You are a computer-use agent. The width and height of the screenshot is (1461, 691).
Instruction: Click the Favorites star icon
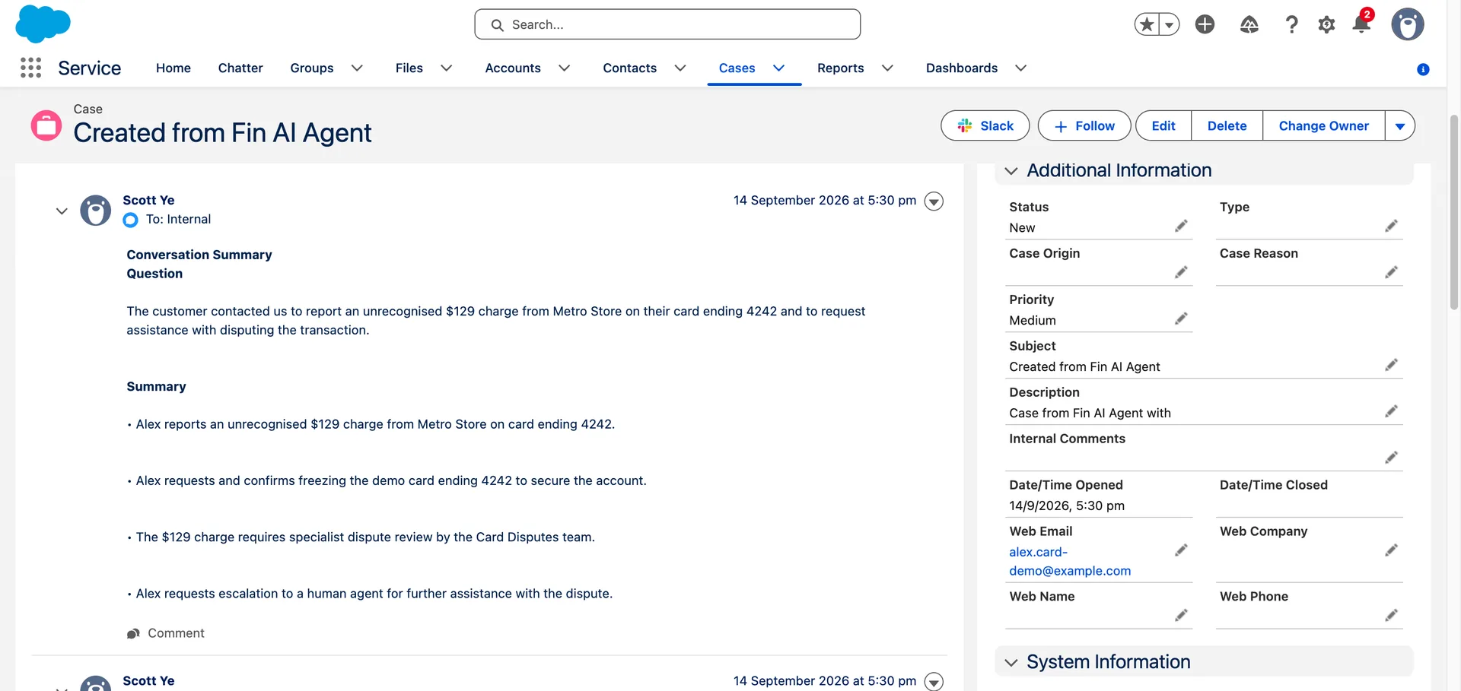click(x=1147, y=24)
